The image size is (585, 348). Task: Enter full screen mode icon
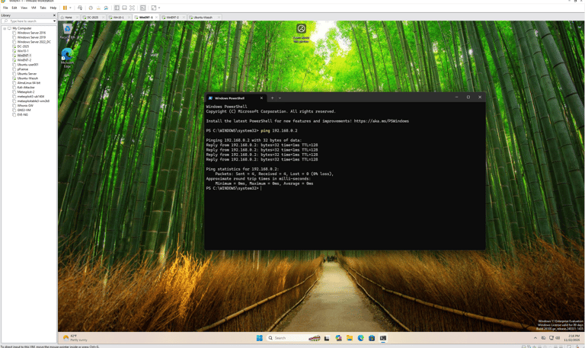click(x=132, y=8)
